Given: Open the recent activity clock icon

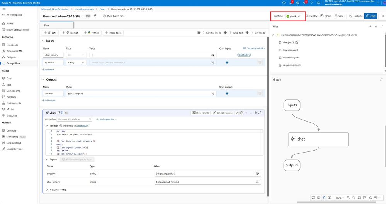Looking at the screenshot, I should (284, 3).
